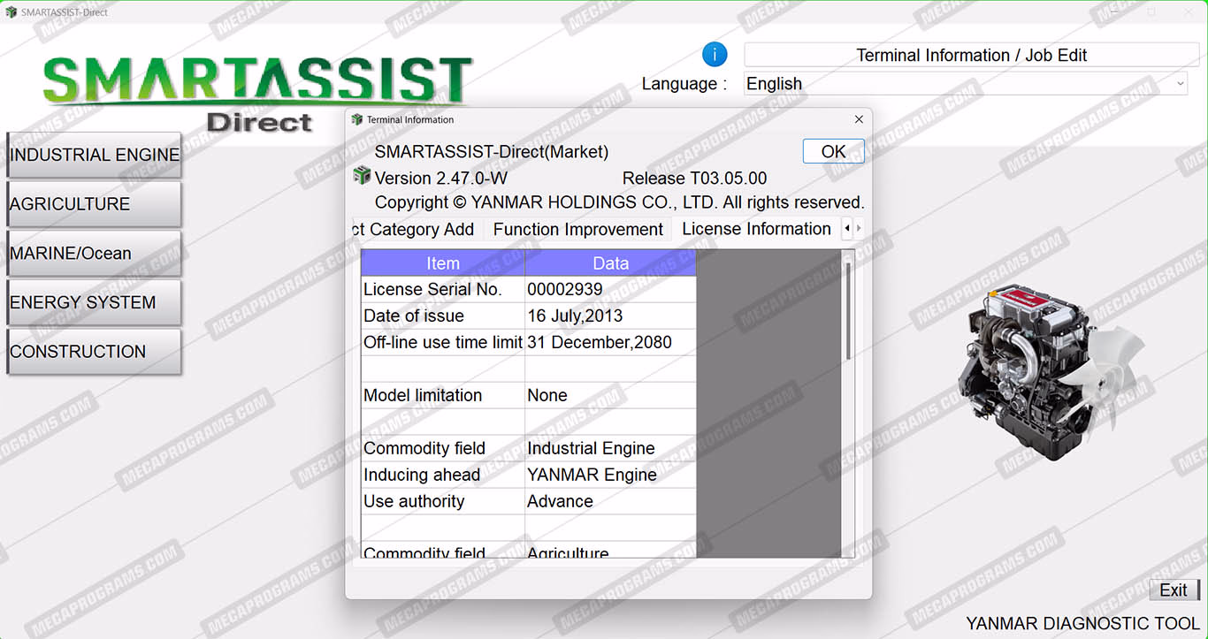Pick the ENERGY SYSTEM category

[x=94, y=302]
